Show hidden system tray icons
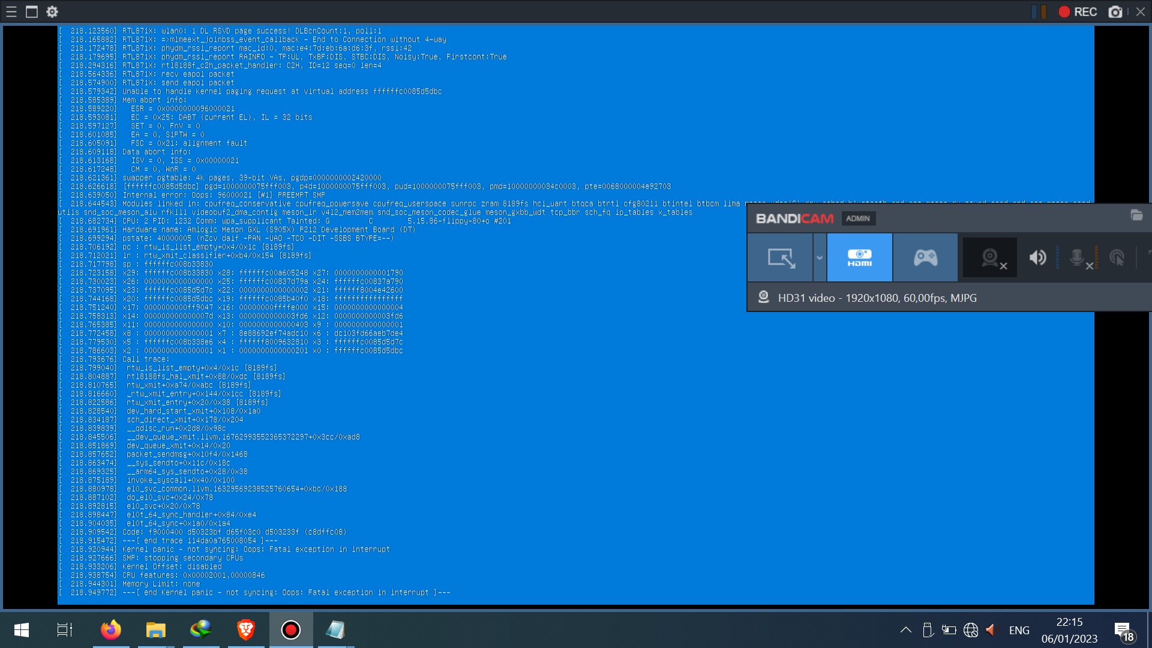Viewport: 1152px width, 648px height. (x=905, y=630)
